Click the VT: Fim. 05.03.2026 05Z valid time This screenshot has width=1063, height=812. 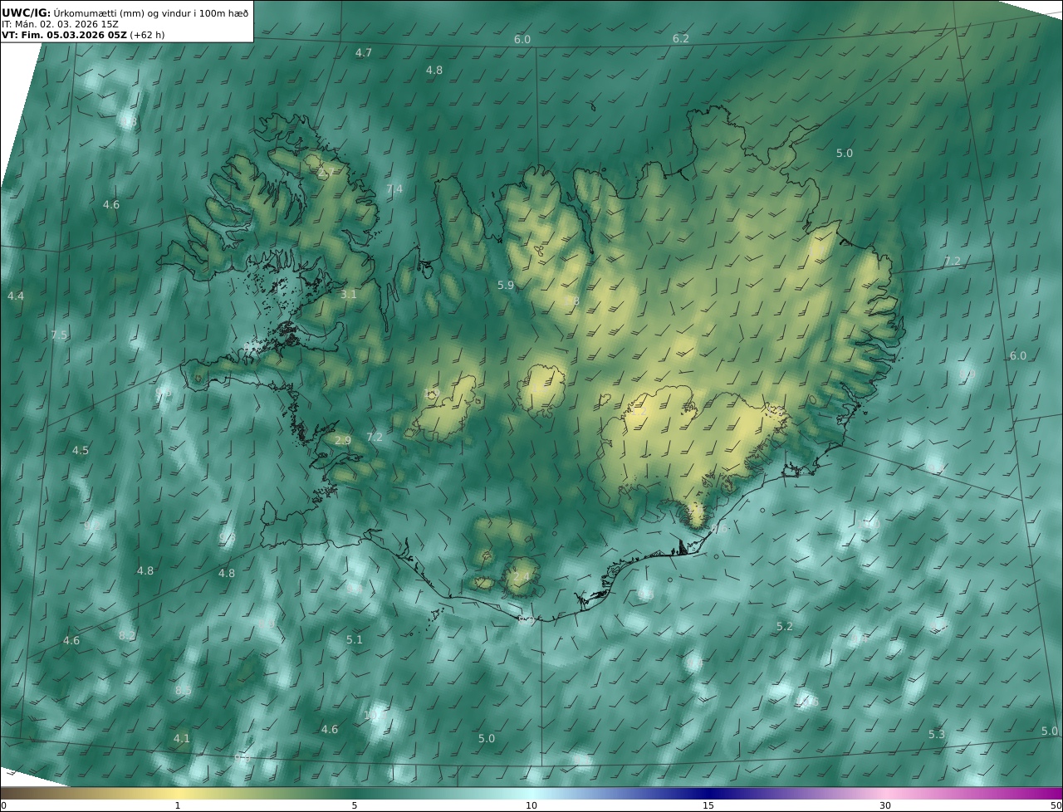(x=83, y=36)
